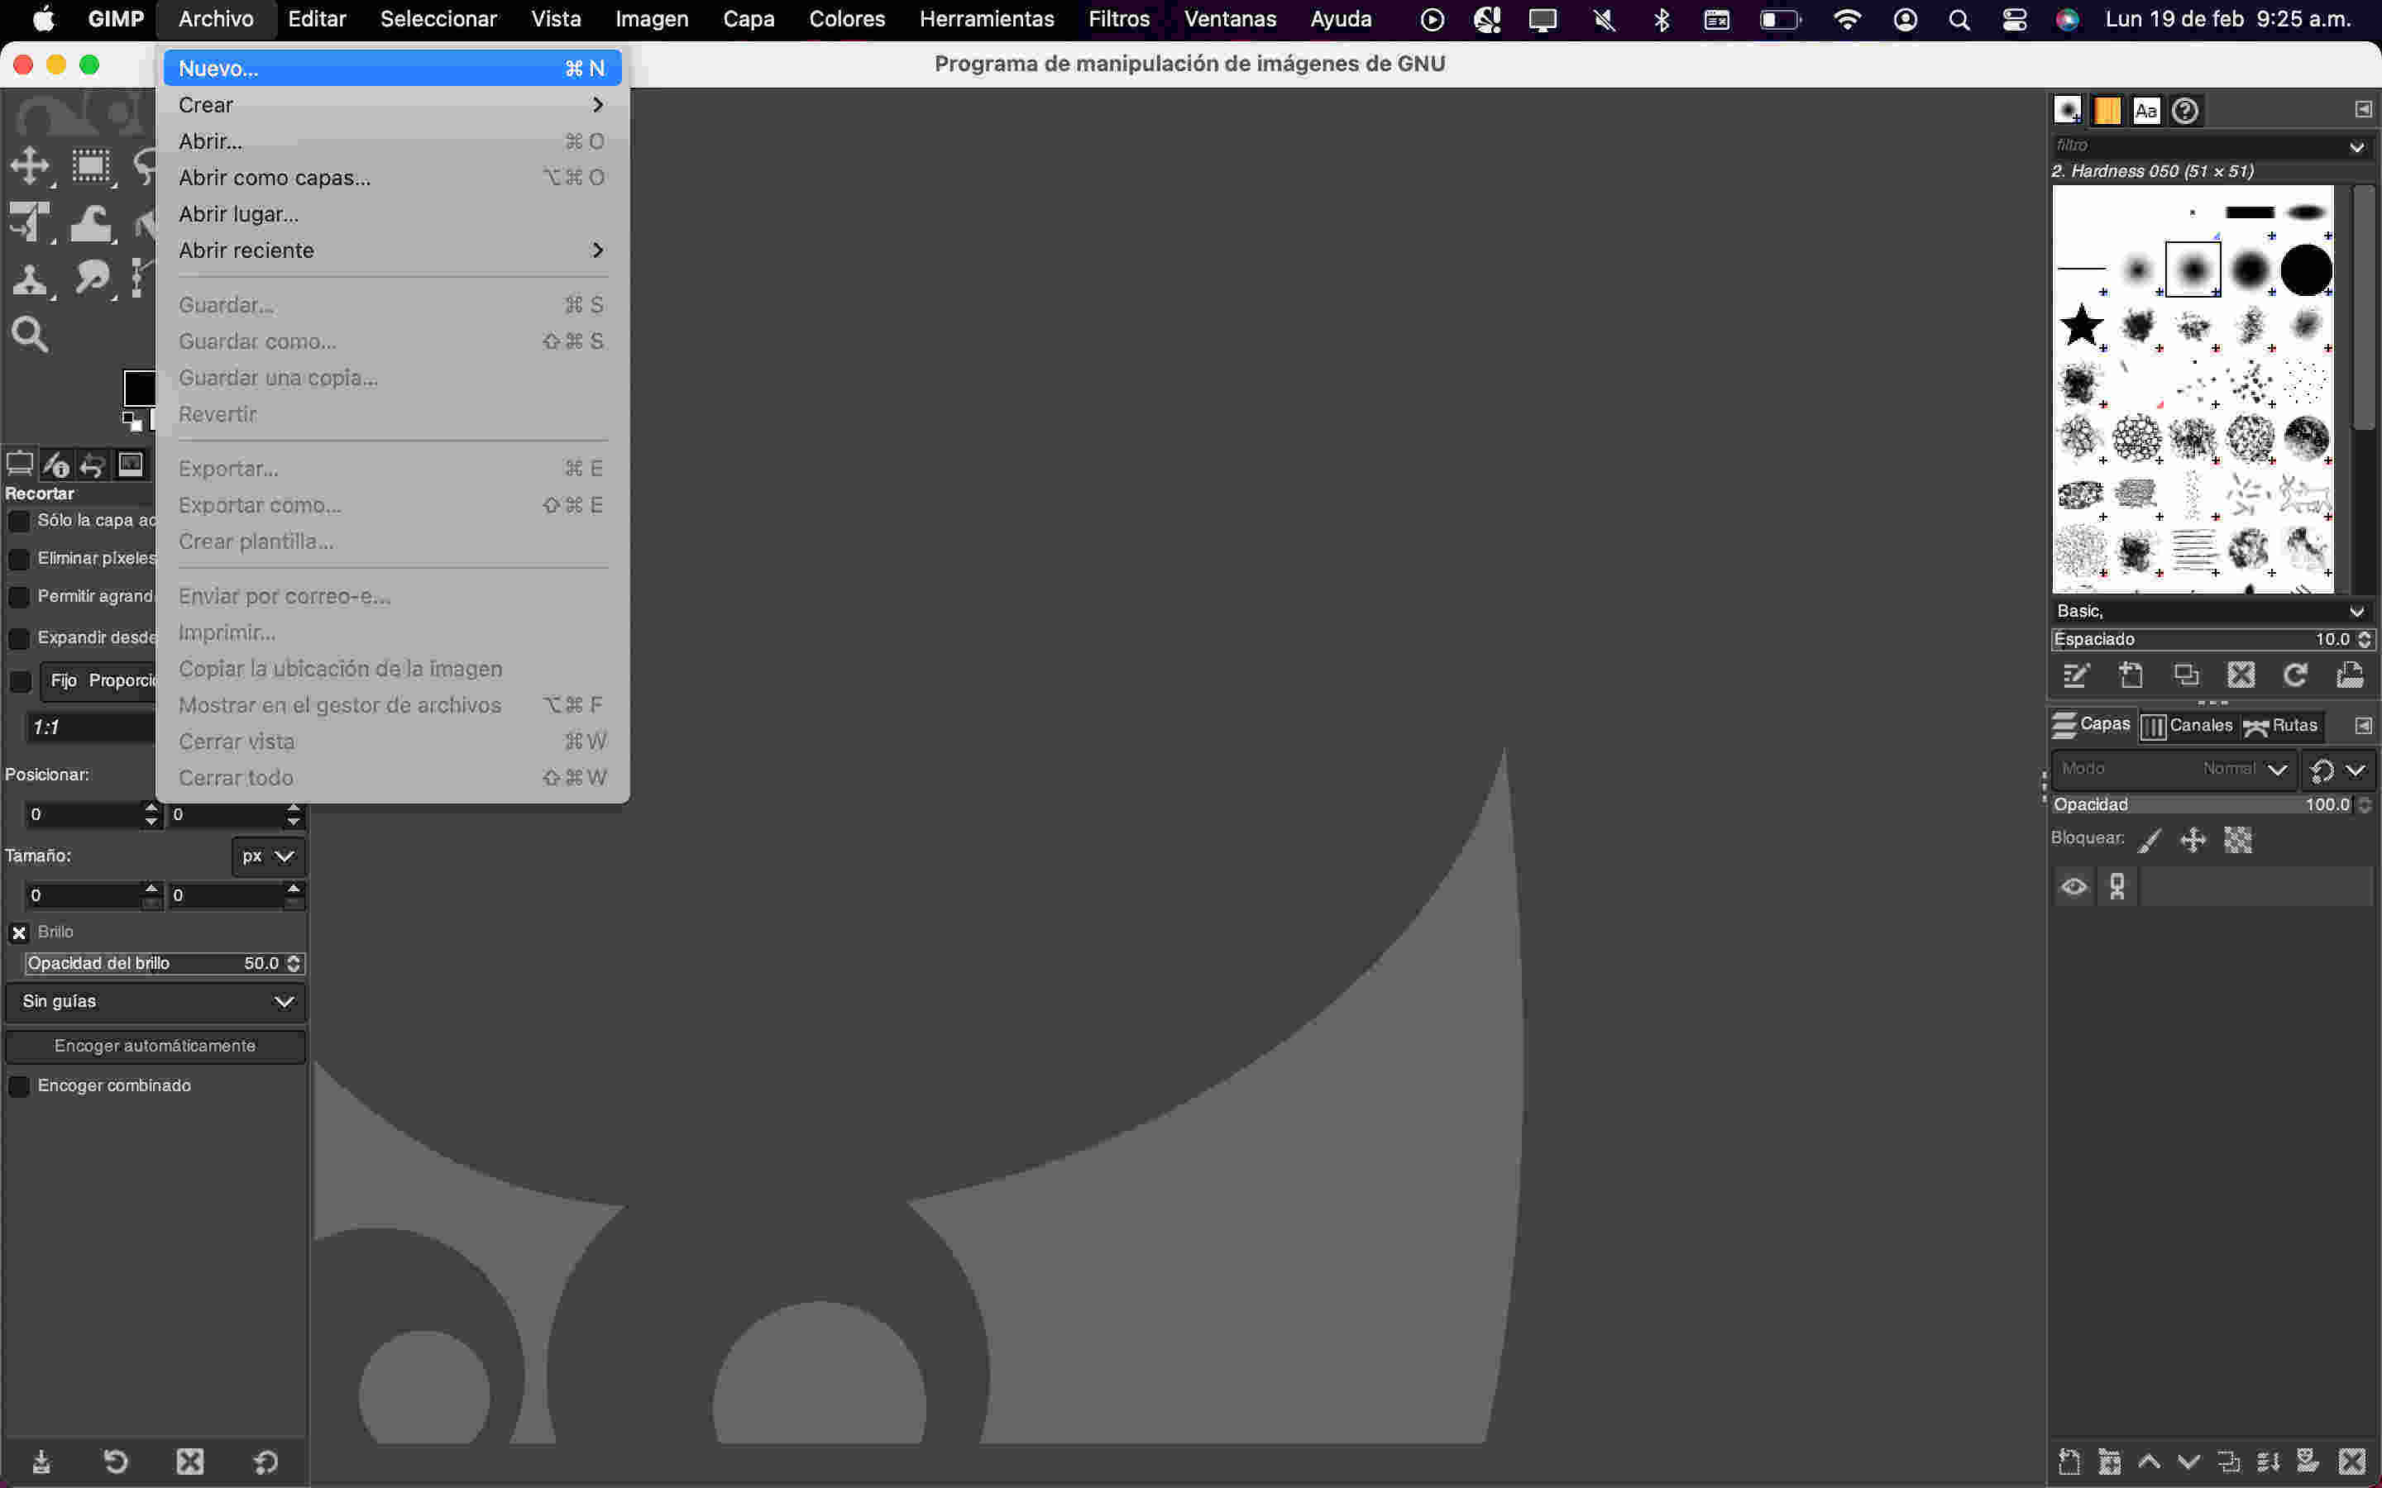2382x1488 pixels.
Task: Click the Delete brush icon
Action: coord(2241,675)
